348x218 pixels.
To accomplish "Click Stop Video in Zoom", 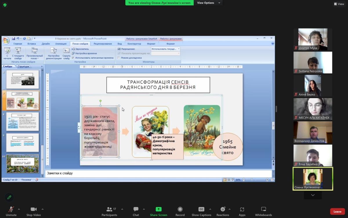I will tap(34, 211).
